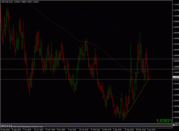Click the blue dotted moving average line

101,21
